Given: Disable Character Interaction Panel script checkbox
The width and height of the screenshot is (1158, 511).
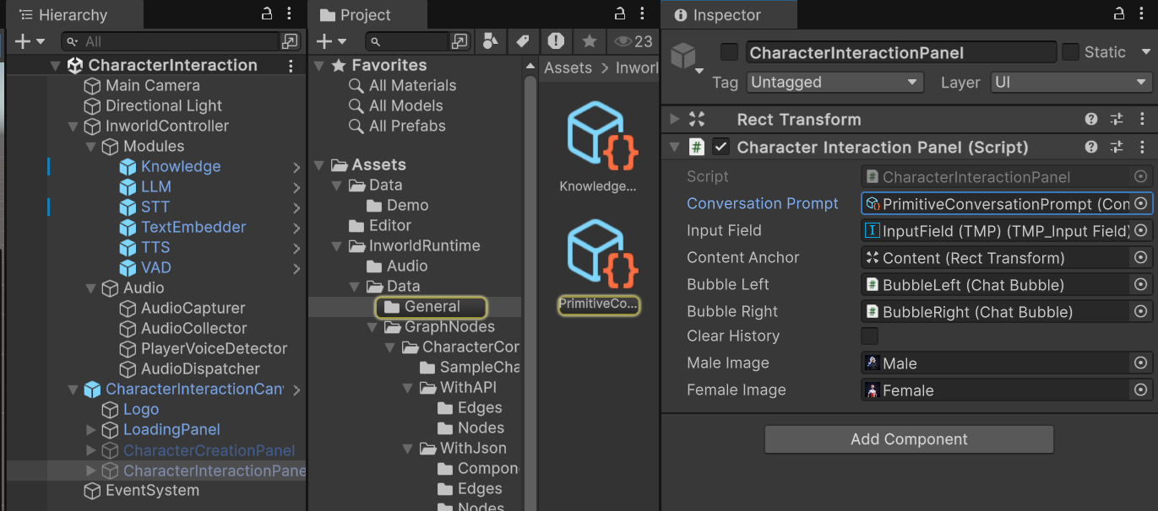Looking at the screenshot, I should tap(720, 147).
